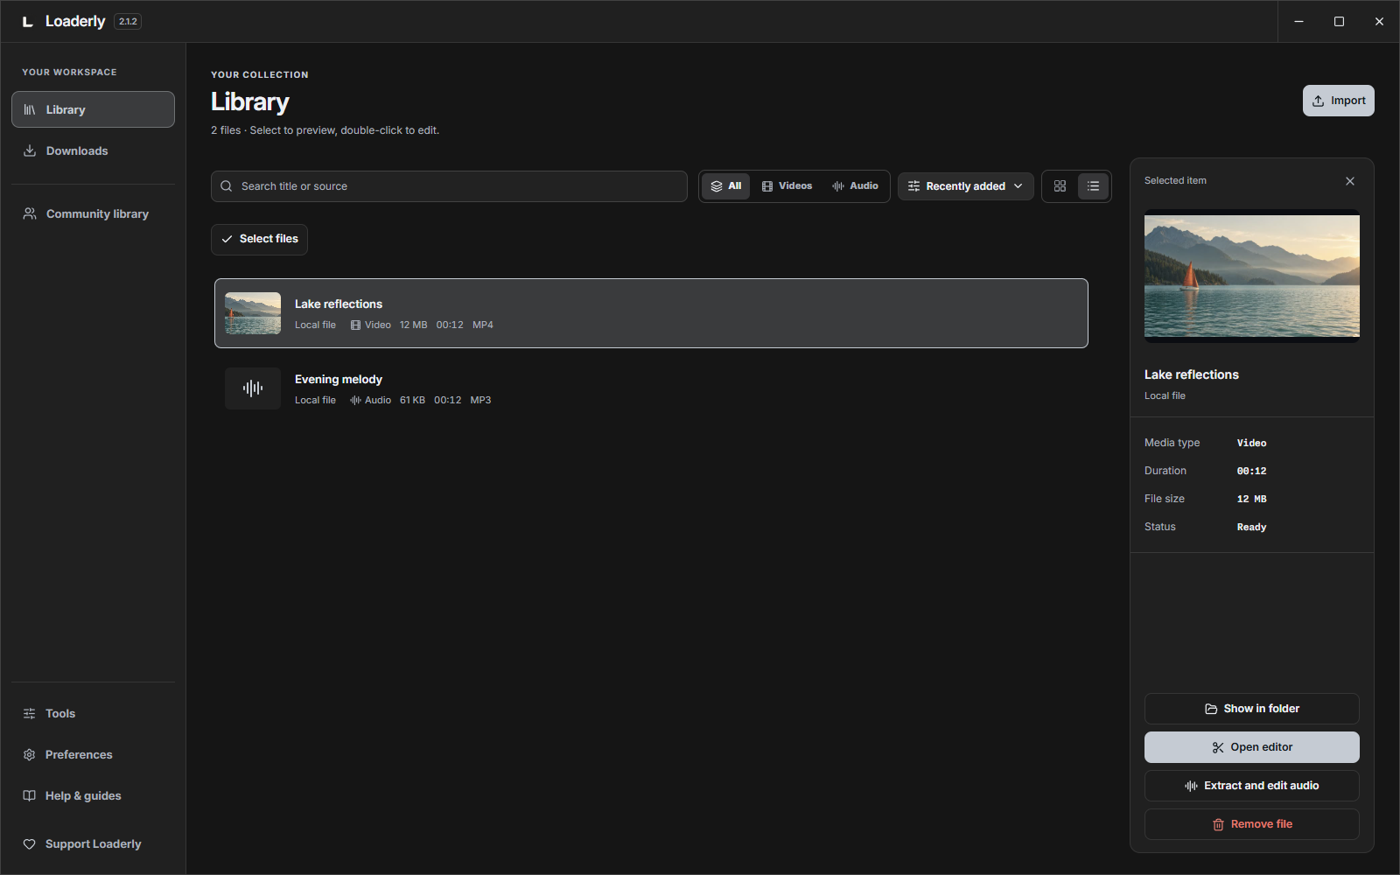Go to Downloads in sidebar
1400x875 pixels.
point(93,150)
